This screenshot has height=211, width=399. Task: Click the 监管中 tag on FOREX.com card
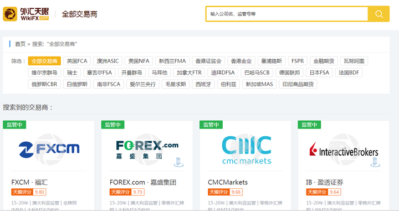[112, 125]
